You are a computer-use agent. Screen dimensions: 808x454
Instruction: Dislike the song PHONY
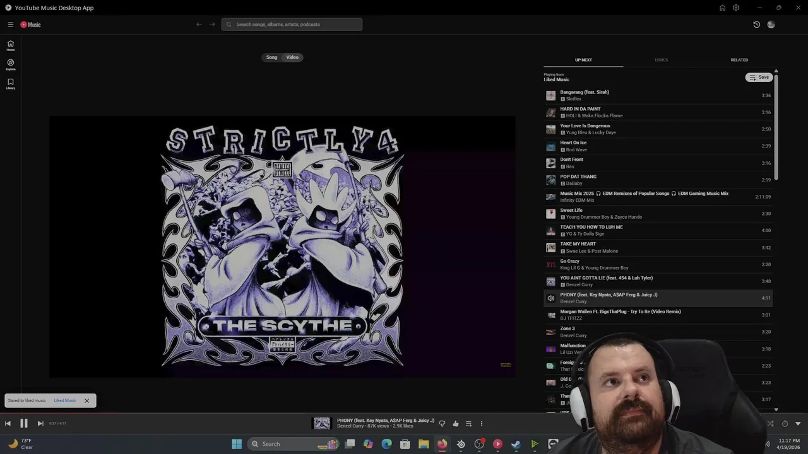[x=442, y=424]
